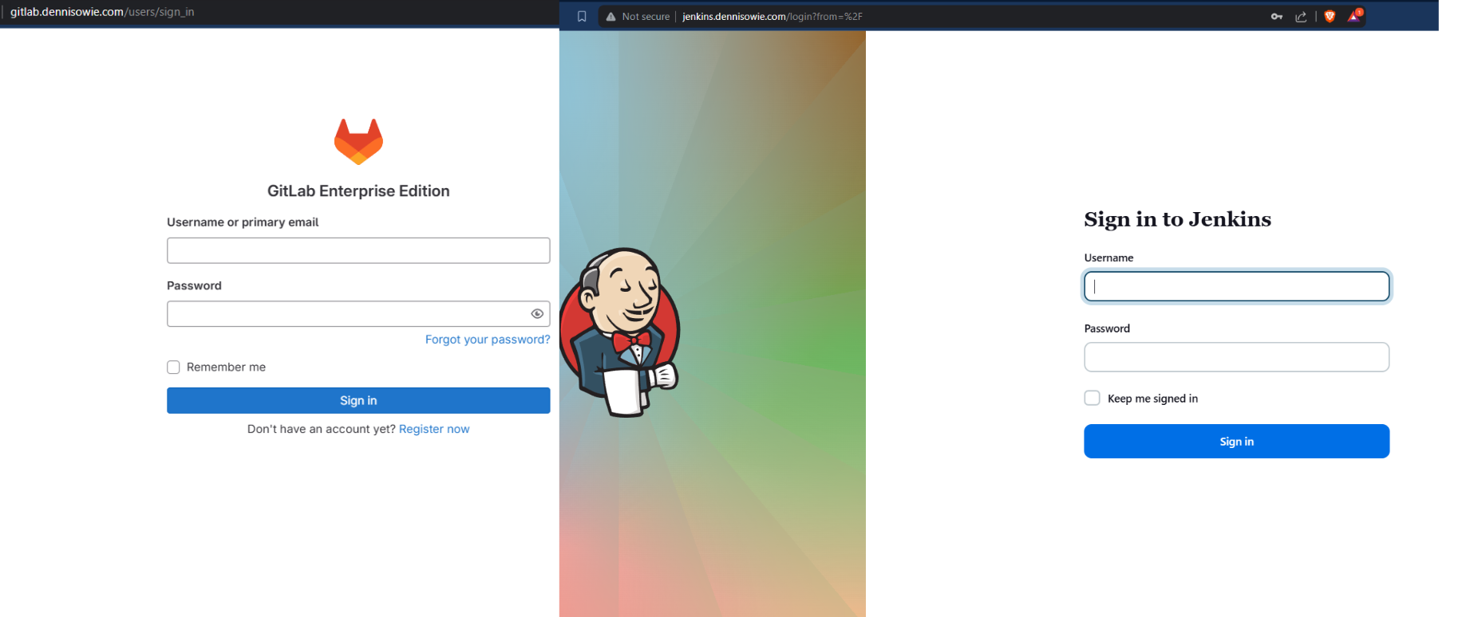Click into the GitLab Password field
The width and height of the screenshot is (1466, 617).
click(x=347, y=314)
